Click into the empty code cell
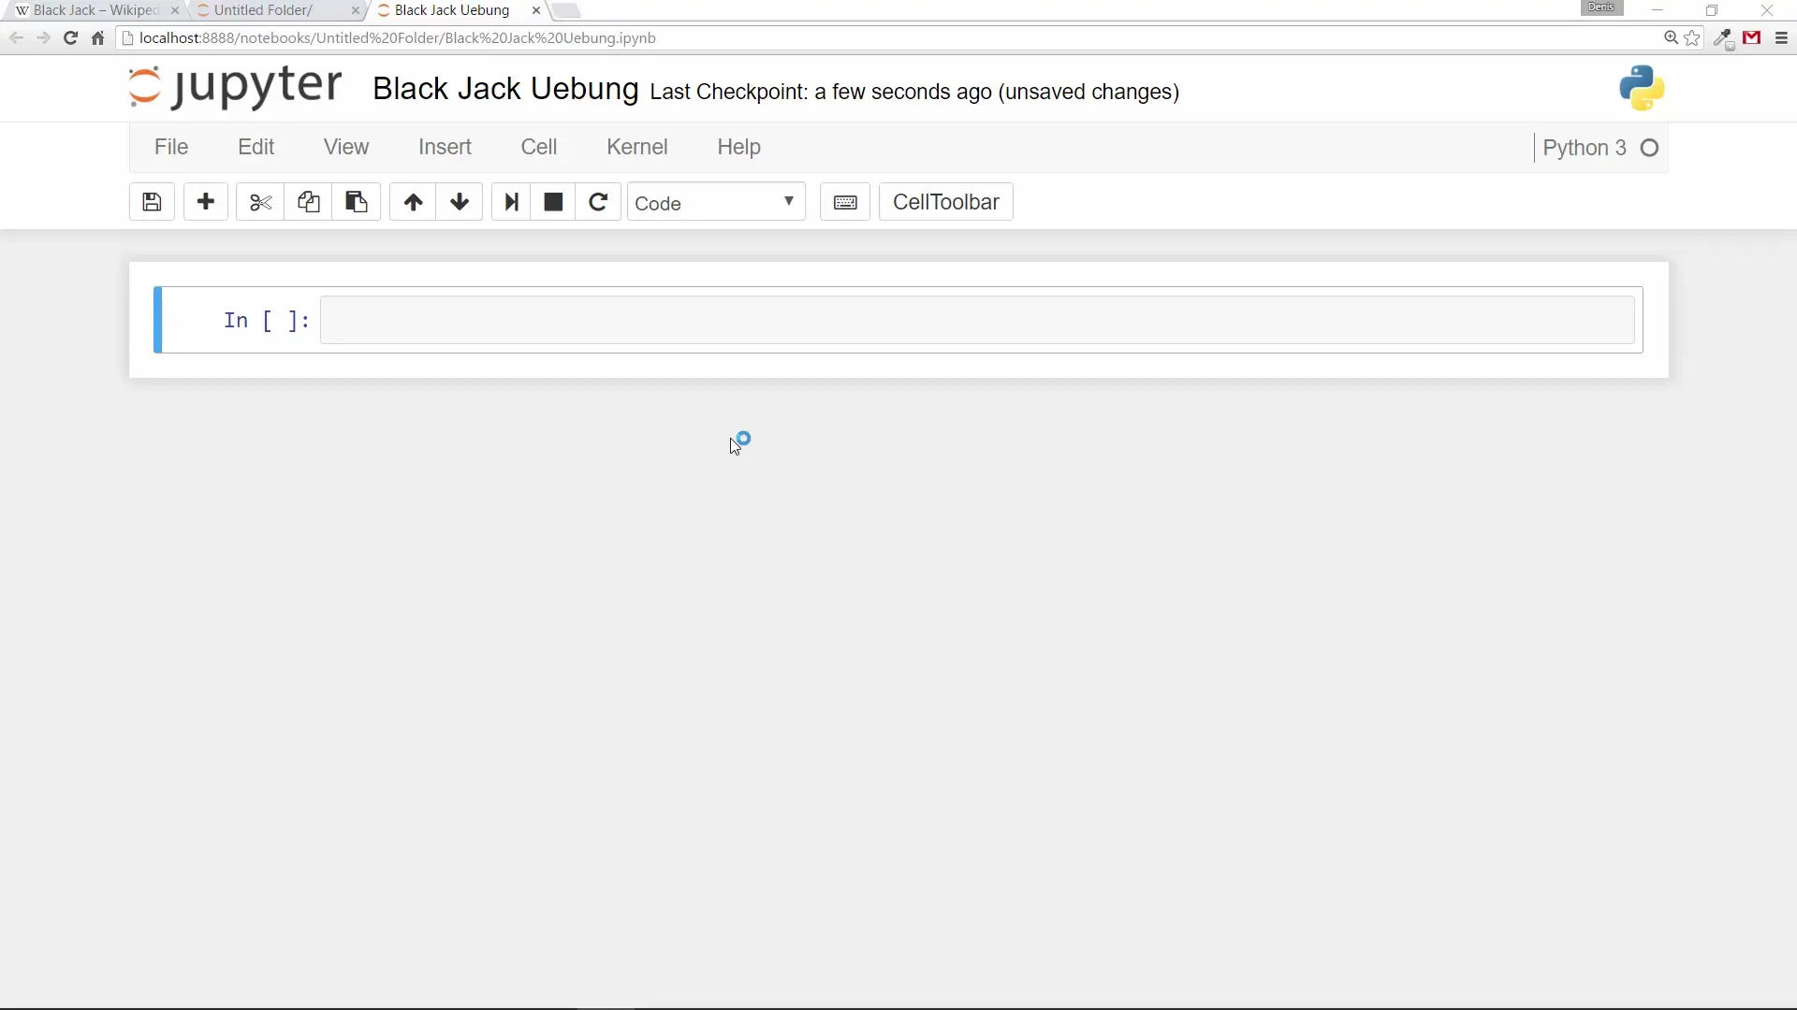Viewport: 1797px width, 1010px height. 976,320
